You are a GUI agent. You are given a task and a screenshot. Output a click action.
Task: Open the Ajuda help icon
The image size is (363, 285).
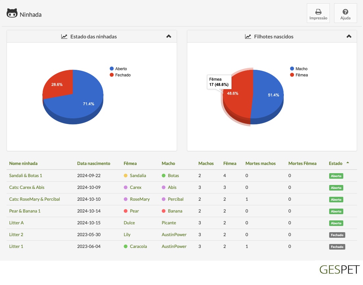345,11
